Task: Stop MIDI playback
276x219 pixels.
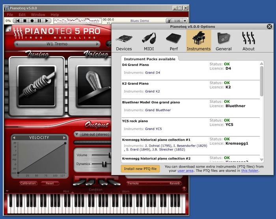Action: (x=25, y=21)
